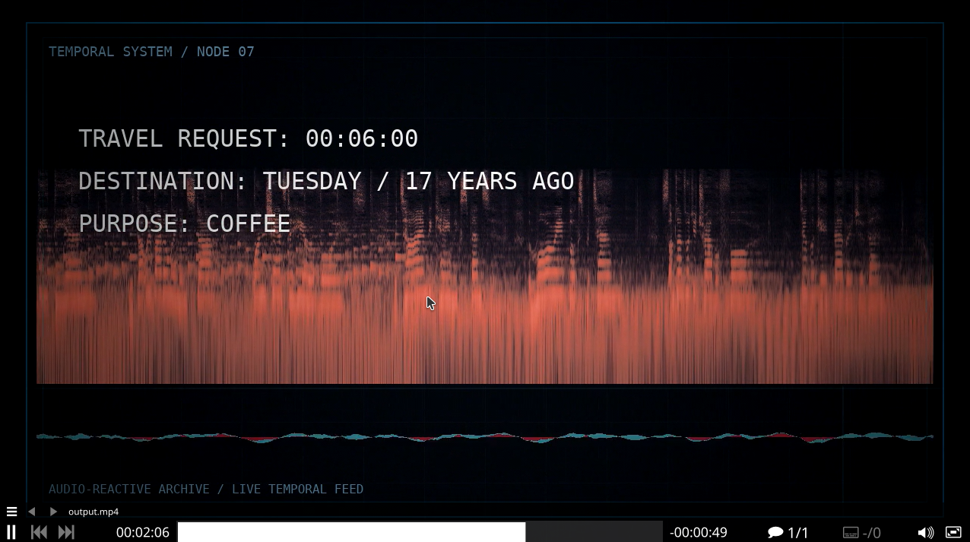Open the subtitle track selector
970x542 pixels.
click(x=862, y=532)
